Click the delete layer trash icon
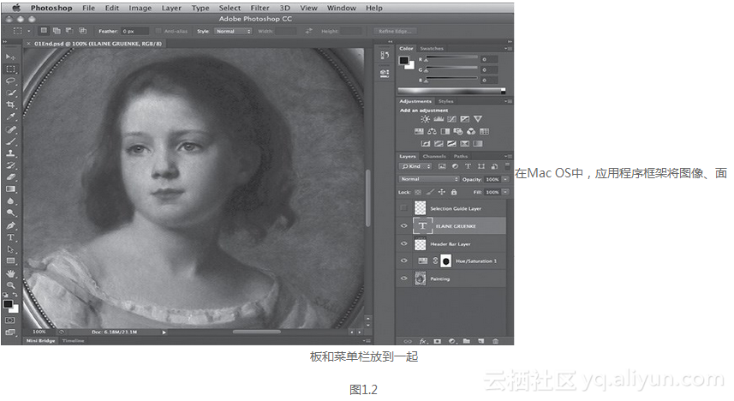The height and width of the screenshot is (401, 734). (x=496, y=341)
